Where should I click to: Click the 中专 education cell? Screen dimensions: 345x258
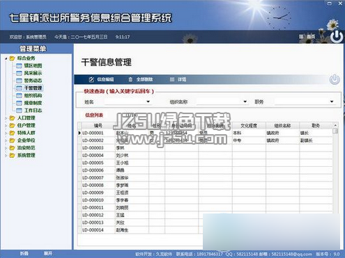[249, 140]
